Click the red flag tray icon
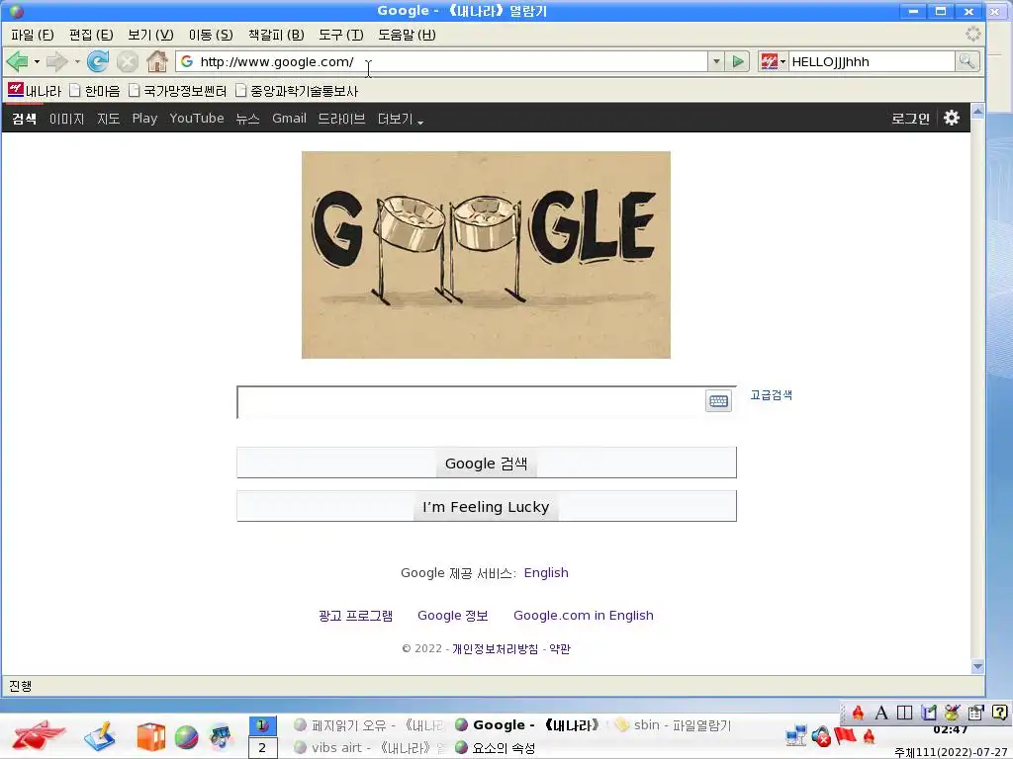This screenshot has height=759, width=1013. (845, 735)
